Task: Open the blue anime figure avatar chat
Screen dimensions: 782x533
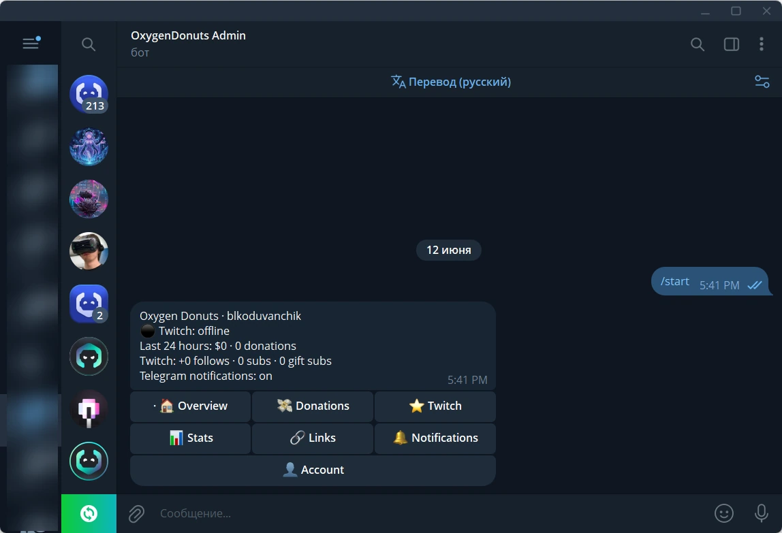Action: coord(89,146)
